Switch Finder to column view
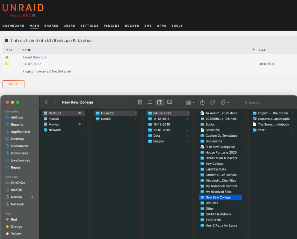 point(160,102)
